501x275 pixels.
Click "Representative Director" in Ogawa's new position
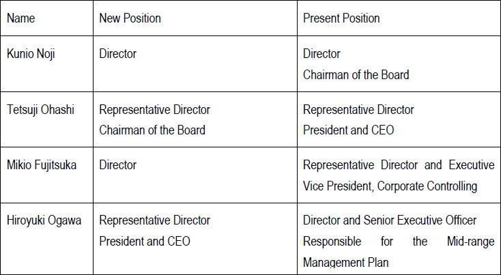155,220
